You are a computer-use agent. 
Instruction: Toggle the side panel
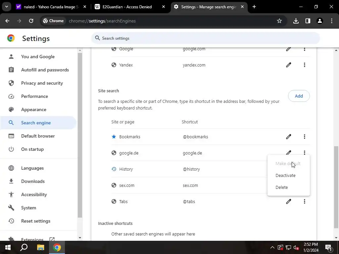click(308, 21)
